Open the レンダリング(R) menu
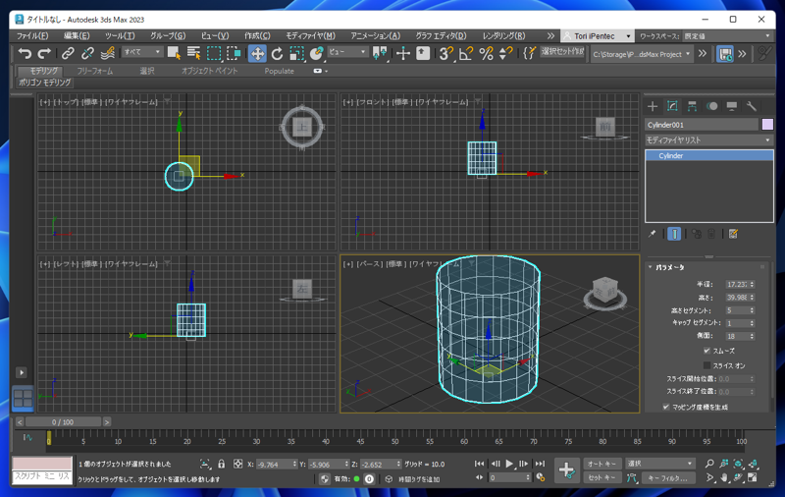This screenshot has height=497, width=785. [503, 36]
